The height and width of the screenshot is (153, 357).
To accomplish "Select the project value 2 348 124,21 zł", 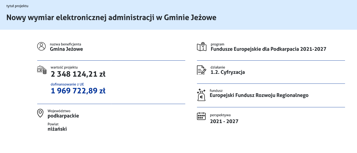I will [78, 74].
